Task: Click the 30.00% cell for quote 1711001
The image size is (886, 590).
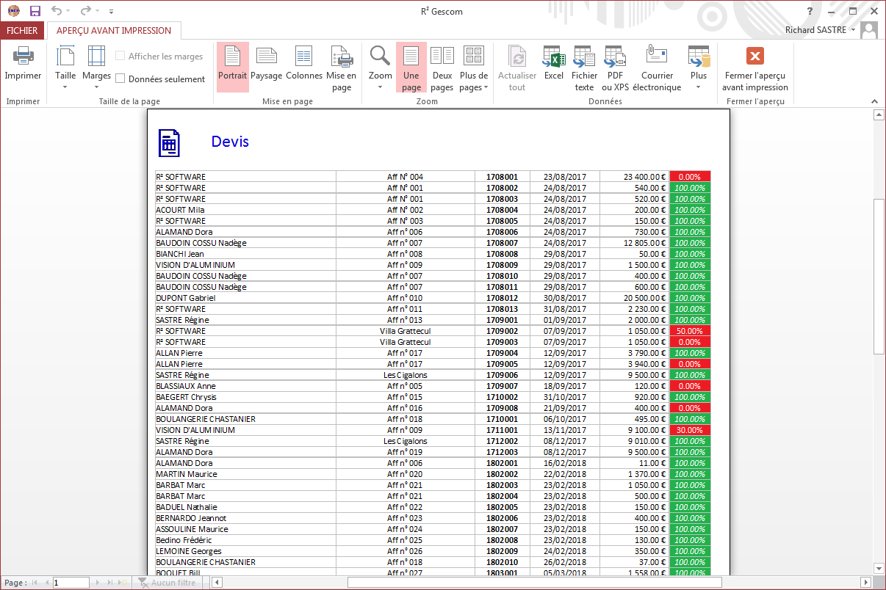Action: [x=690, y=430]
